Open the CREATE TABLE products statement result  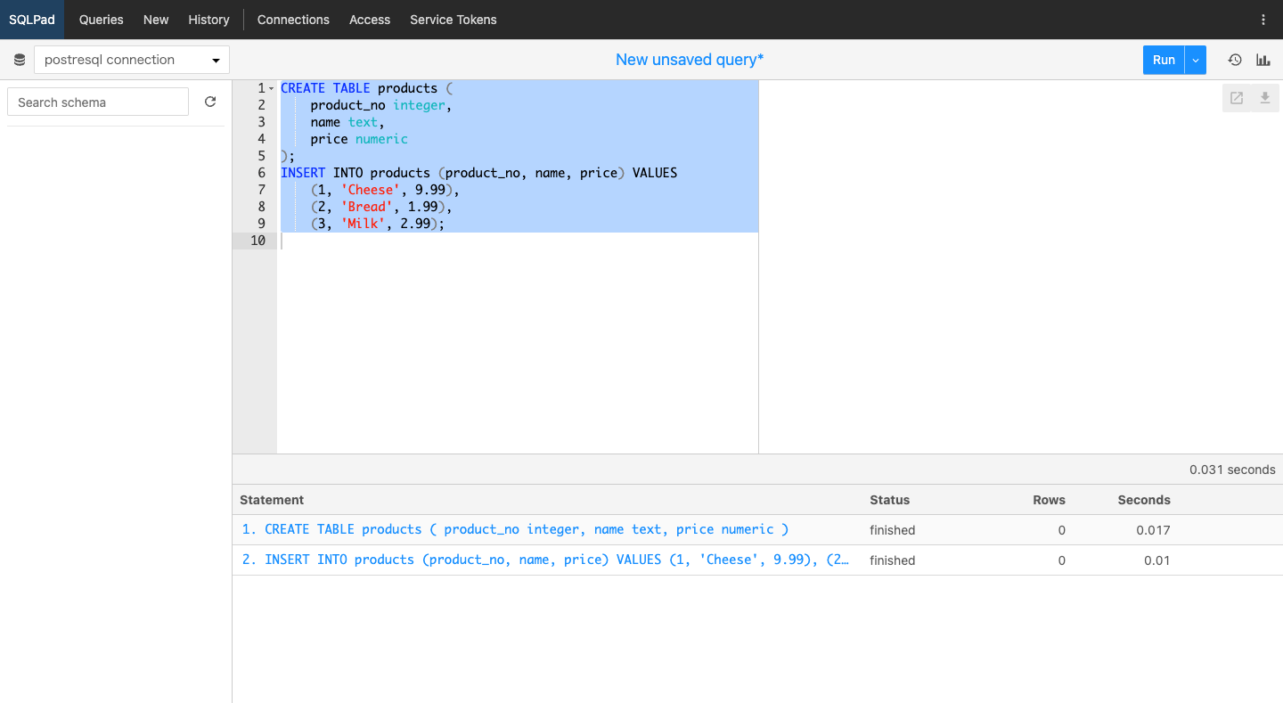pyautogui.click(x=515, y=529)
